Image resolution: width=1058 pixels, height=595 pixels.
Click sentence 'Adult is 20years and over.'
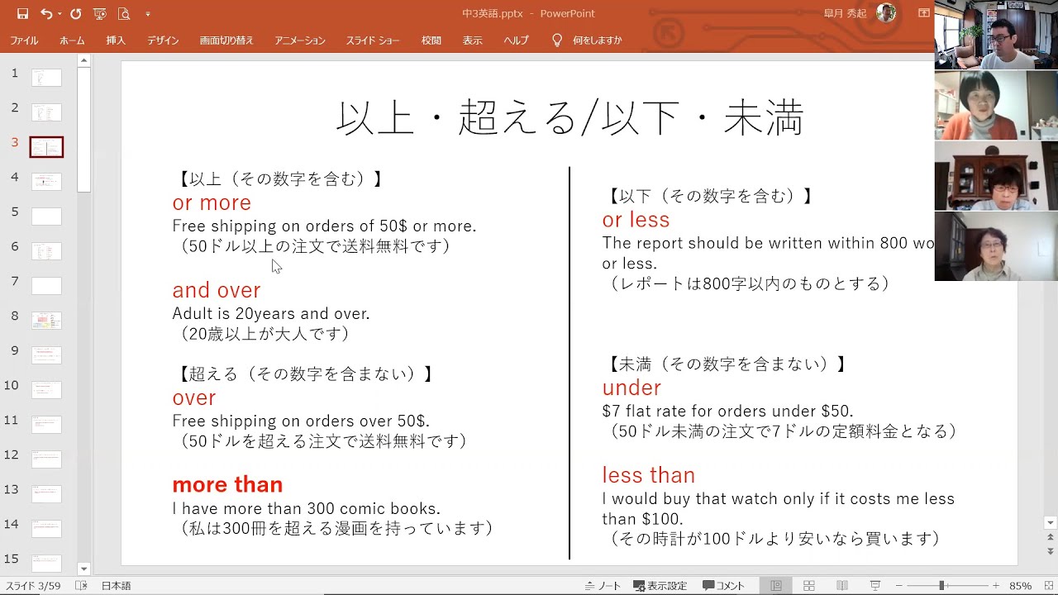pyautogui.click(x=271, y=314)
